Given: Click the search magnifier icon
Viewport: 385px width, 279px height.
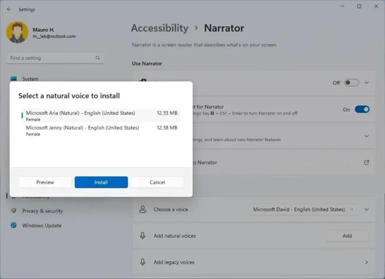Looking at the screenshot, I should tap(98, 58).
